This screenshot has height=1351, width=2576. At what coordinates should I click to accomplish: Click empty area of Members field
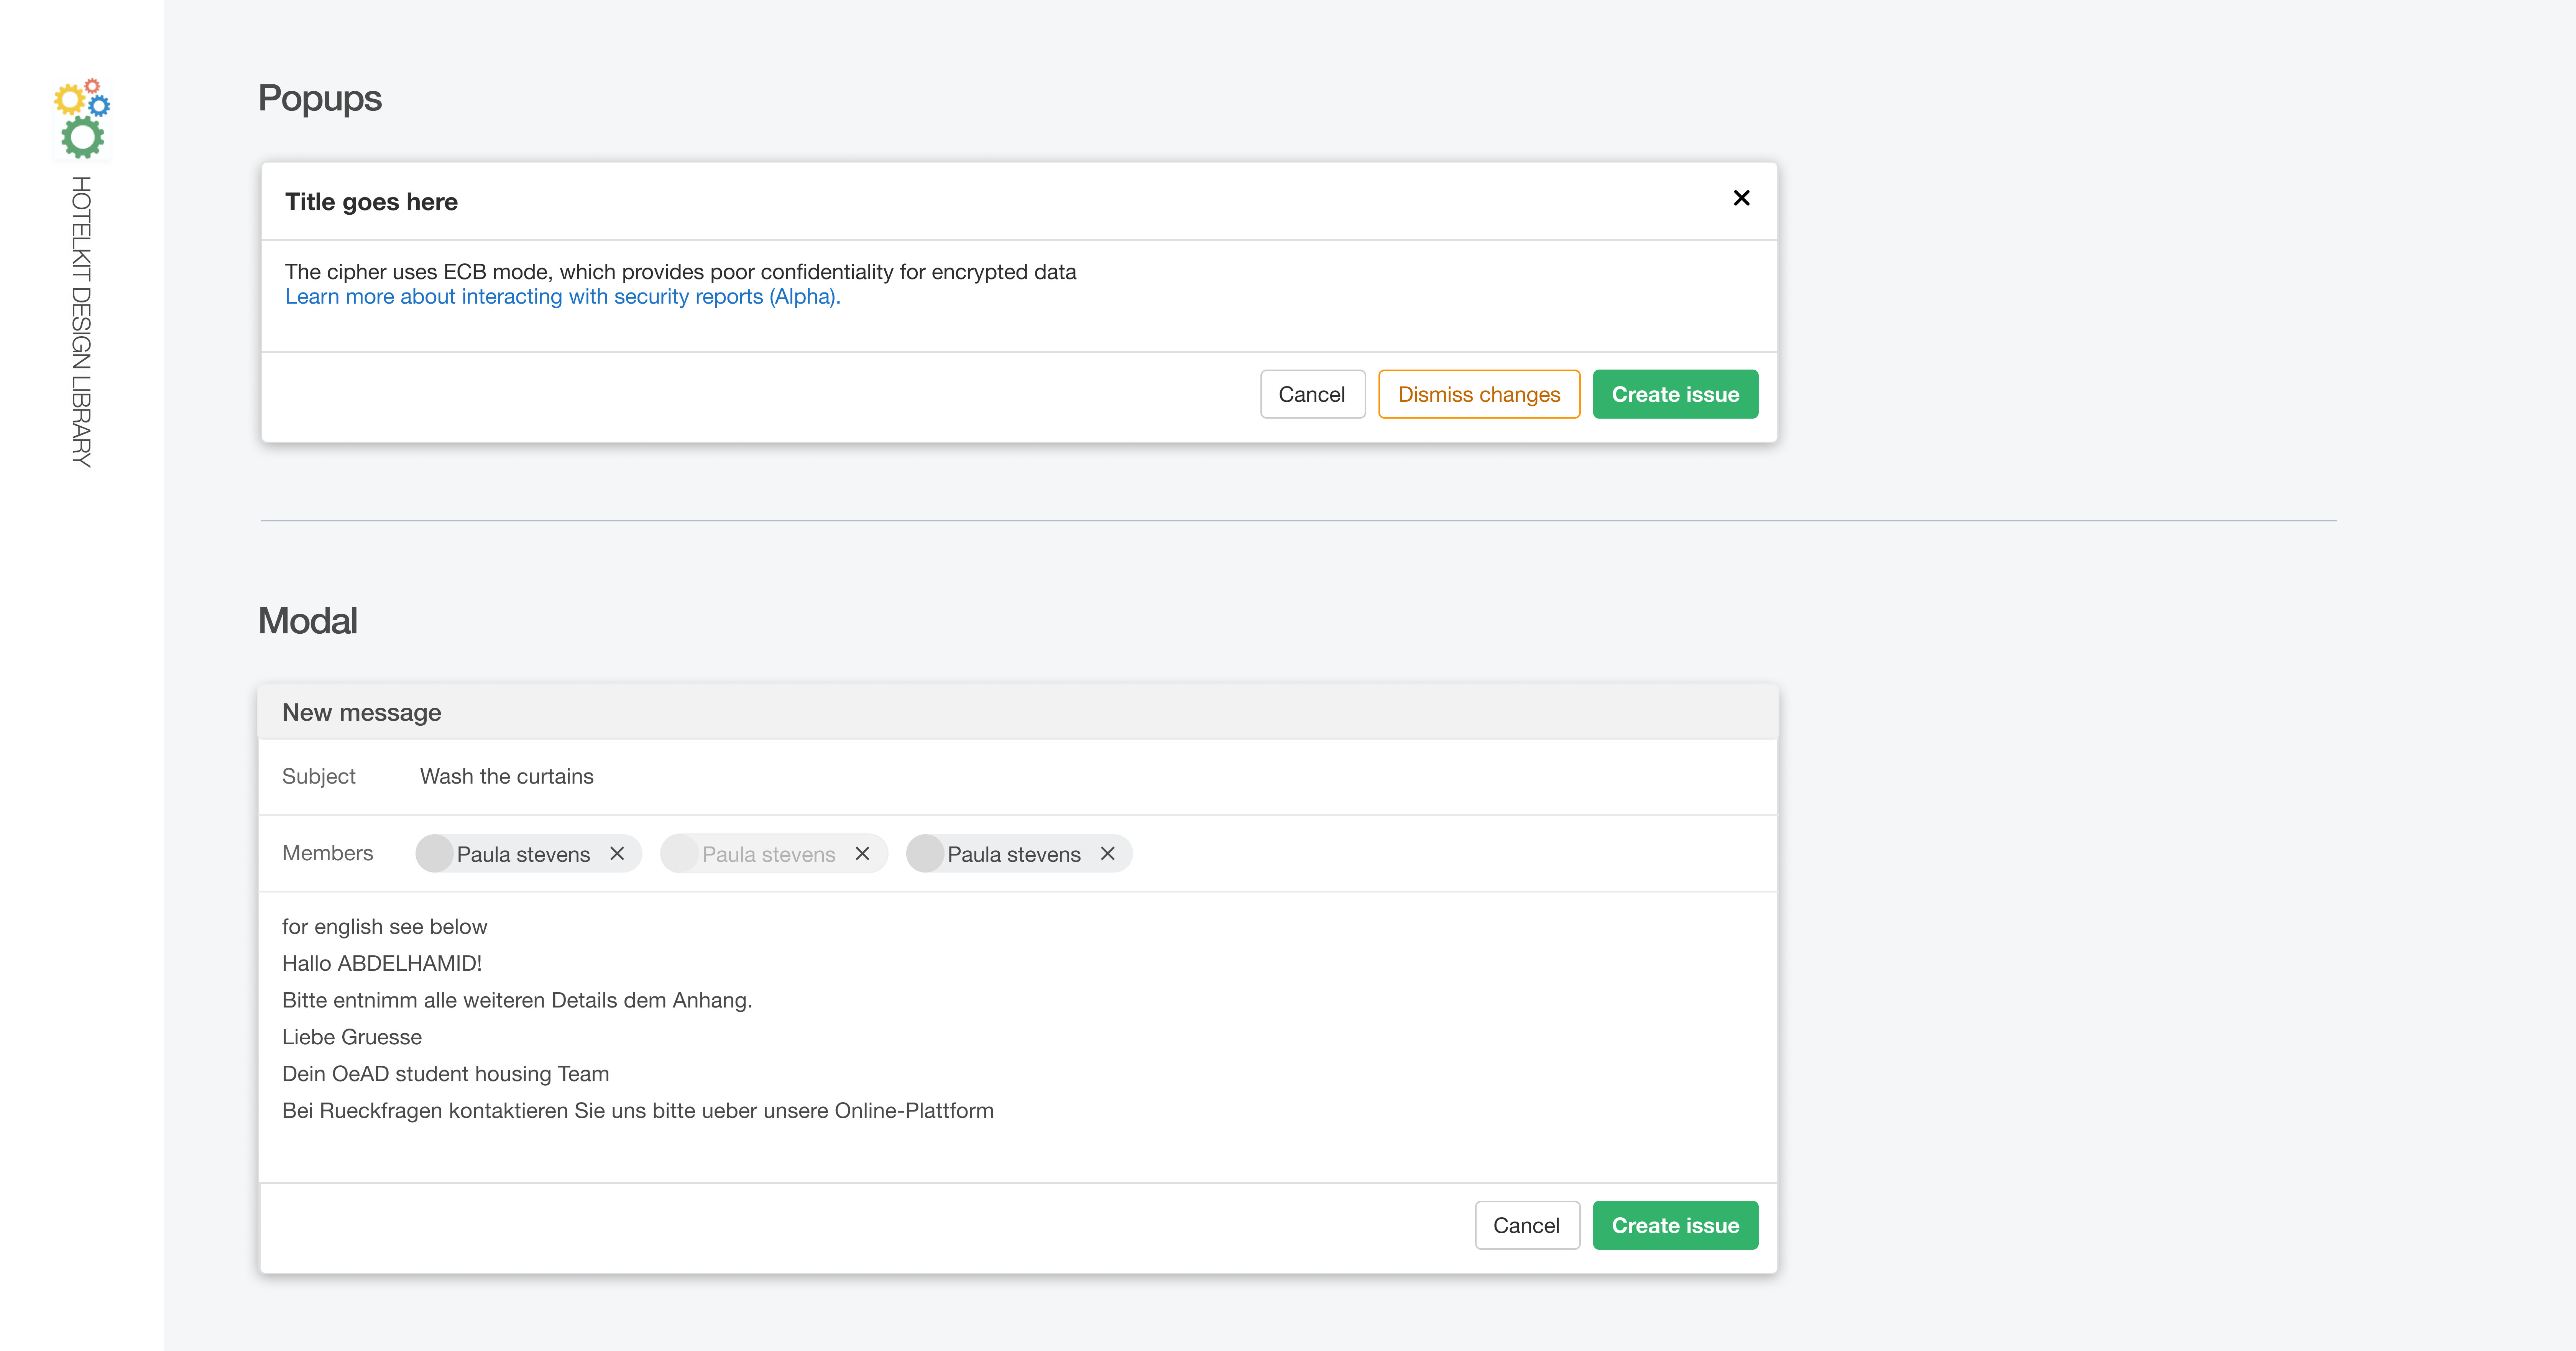pyautogui.click(x=1450, y=853)
